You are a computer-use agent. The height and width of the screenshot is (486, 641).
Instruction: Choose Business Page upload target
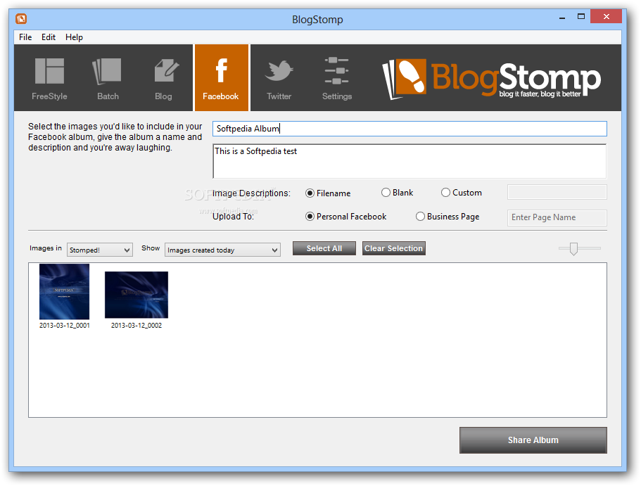(448, 217)
